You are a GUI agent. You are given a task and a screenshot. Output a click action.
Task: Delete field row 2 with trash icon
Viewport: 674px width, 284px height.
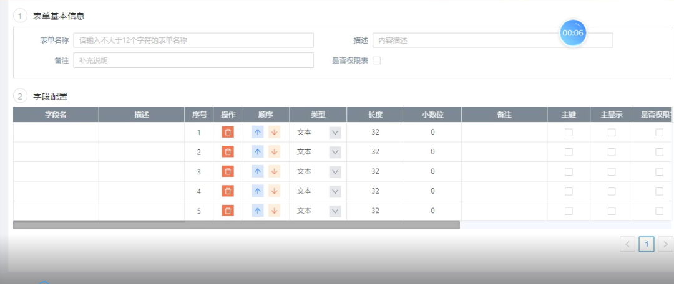(228, 151)
